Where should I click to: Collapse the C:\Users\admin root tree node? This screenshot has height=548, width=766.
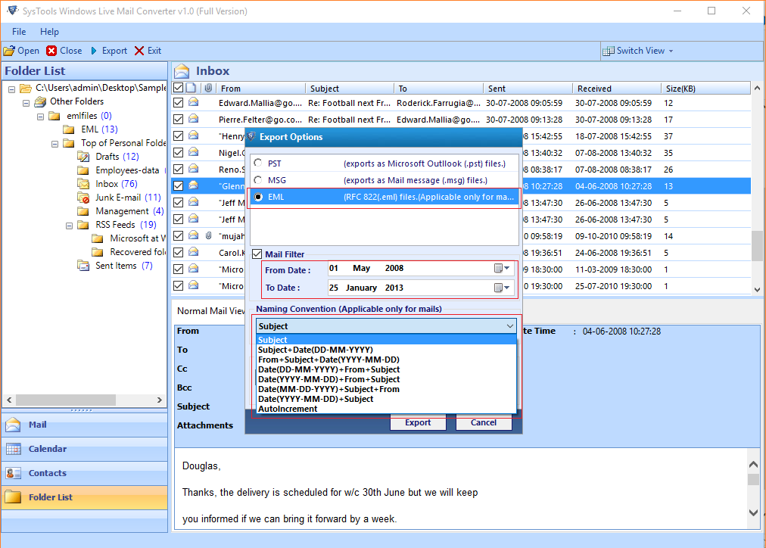(11, 89)
